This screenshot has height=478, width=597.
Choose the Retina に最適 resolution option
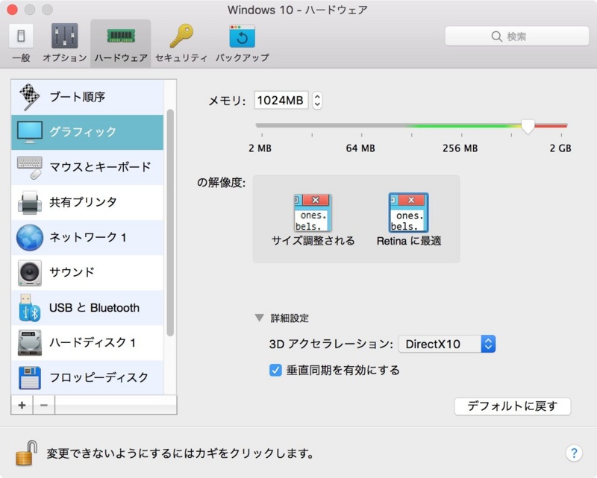point(409,220)
